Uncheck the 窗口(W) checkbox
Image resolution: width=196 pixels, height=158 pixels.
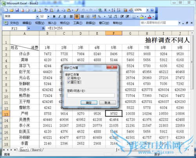[x=69, y=82]
